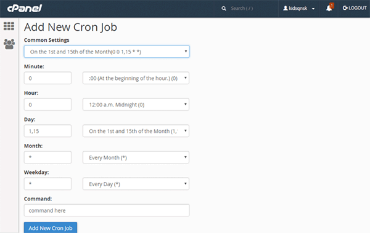
Task: Open User Manager people icon in sidebar
Action: pos(9,44)
